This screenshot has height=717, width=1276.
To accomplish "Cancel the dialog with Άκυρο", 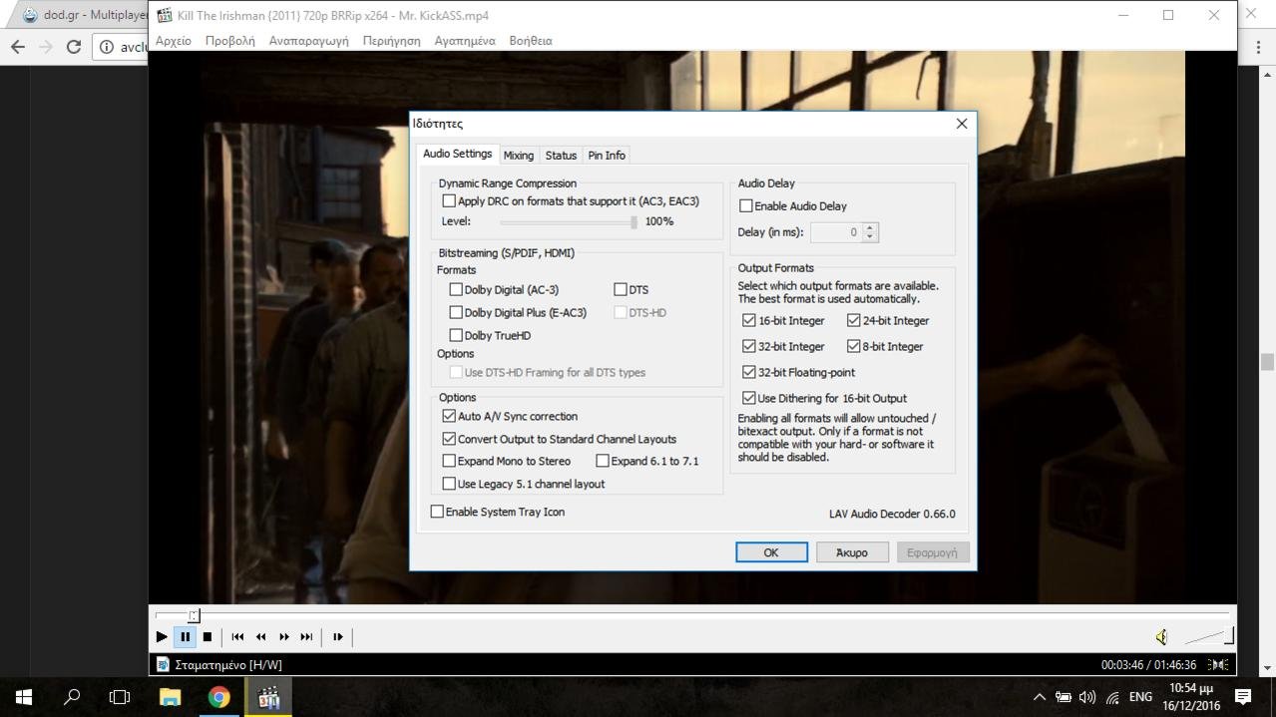I will (x=851, y=552).
